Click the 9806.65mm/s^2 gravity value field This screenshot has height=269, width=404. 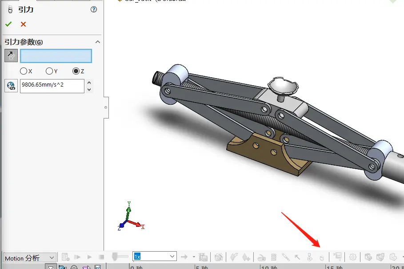click(52, 86)
